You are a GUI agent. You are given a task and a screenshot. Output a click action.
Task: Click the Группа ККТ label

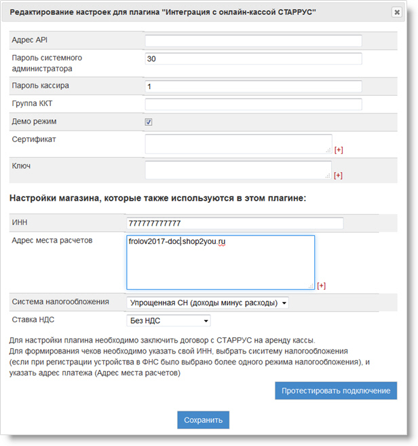coord(32,103)
